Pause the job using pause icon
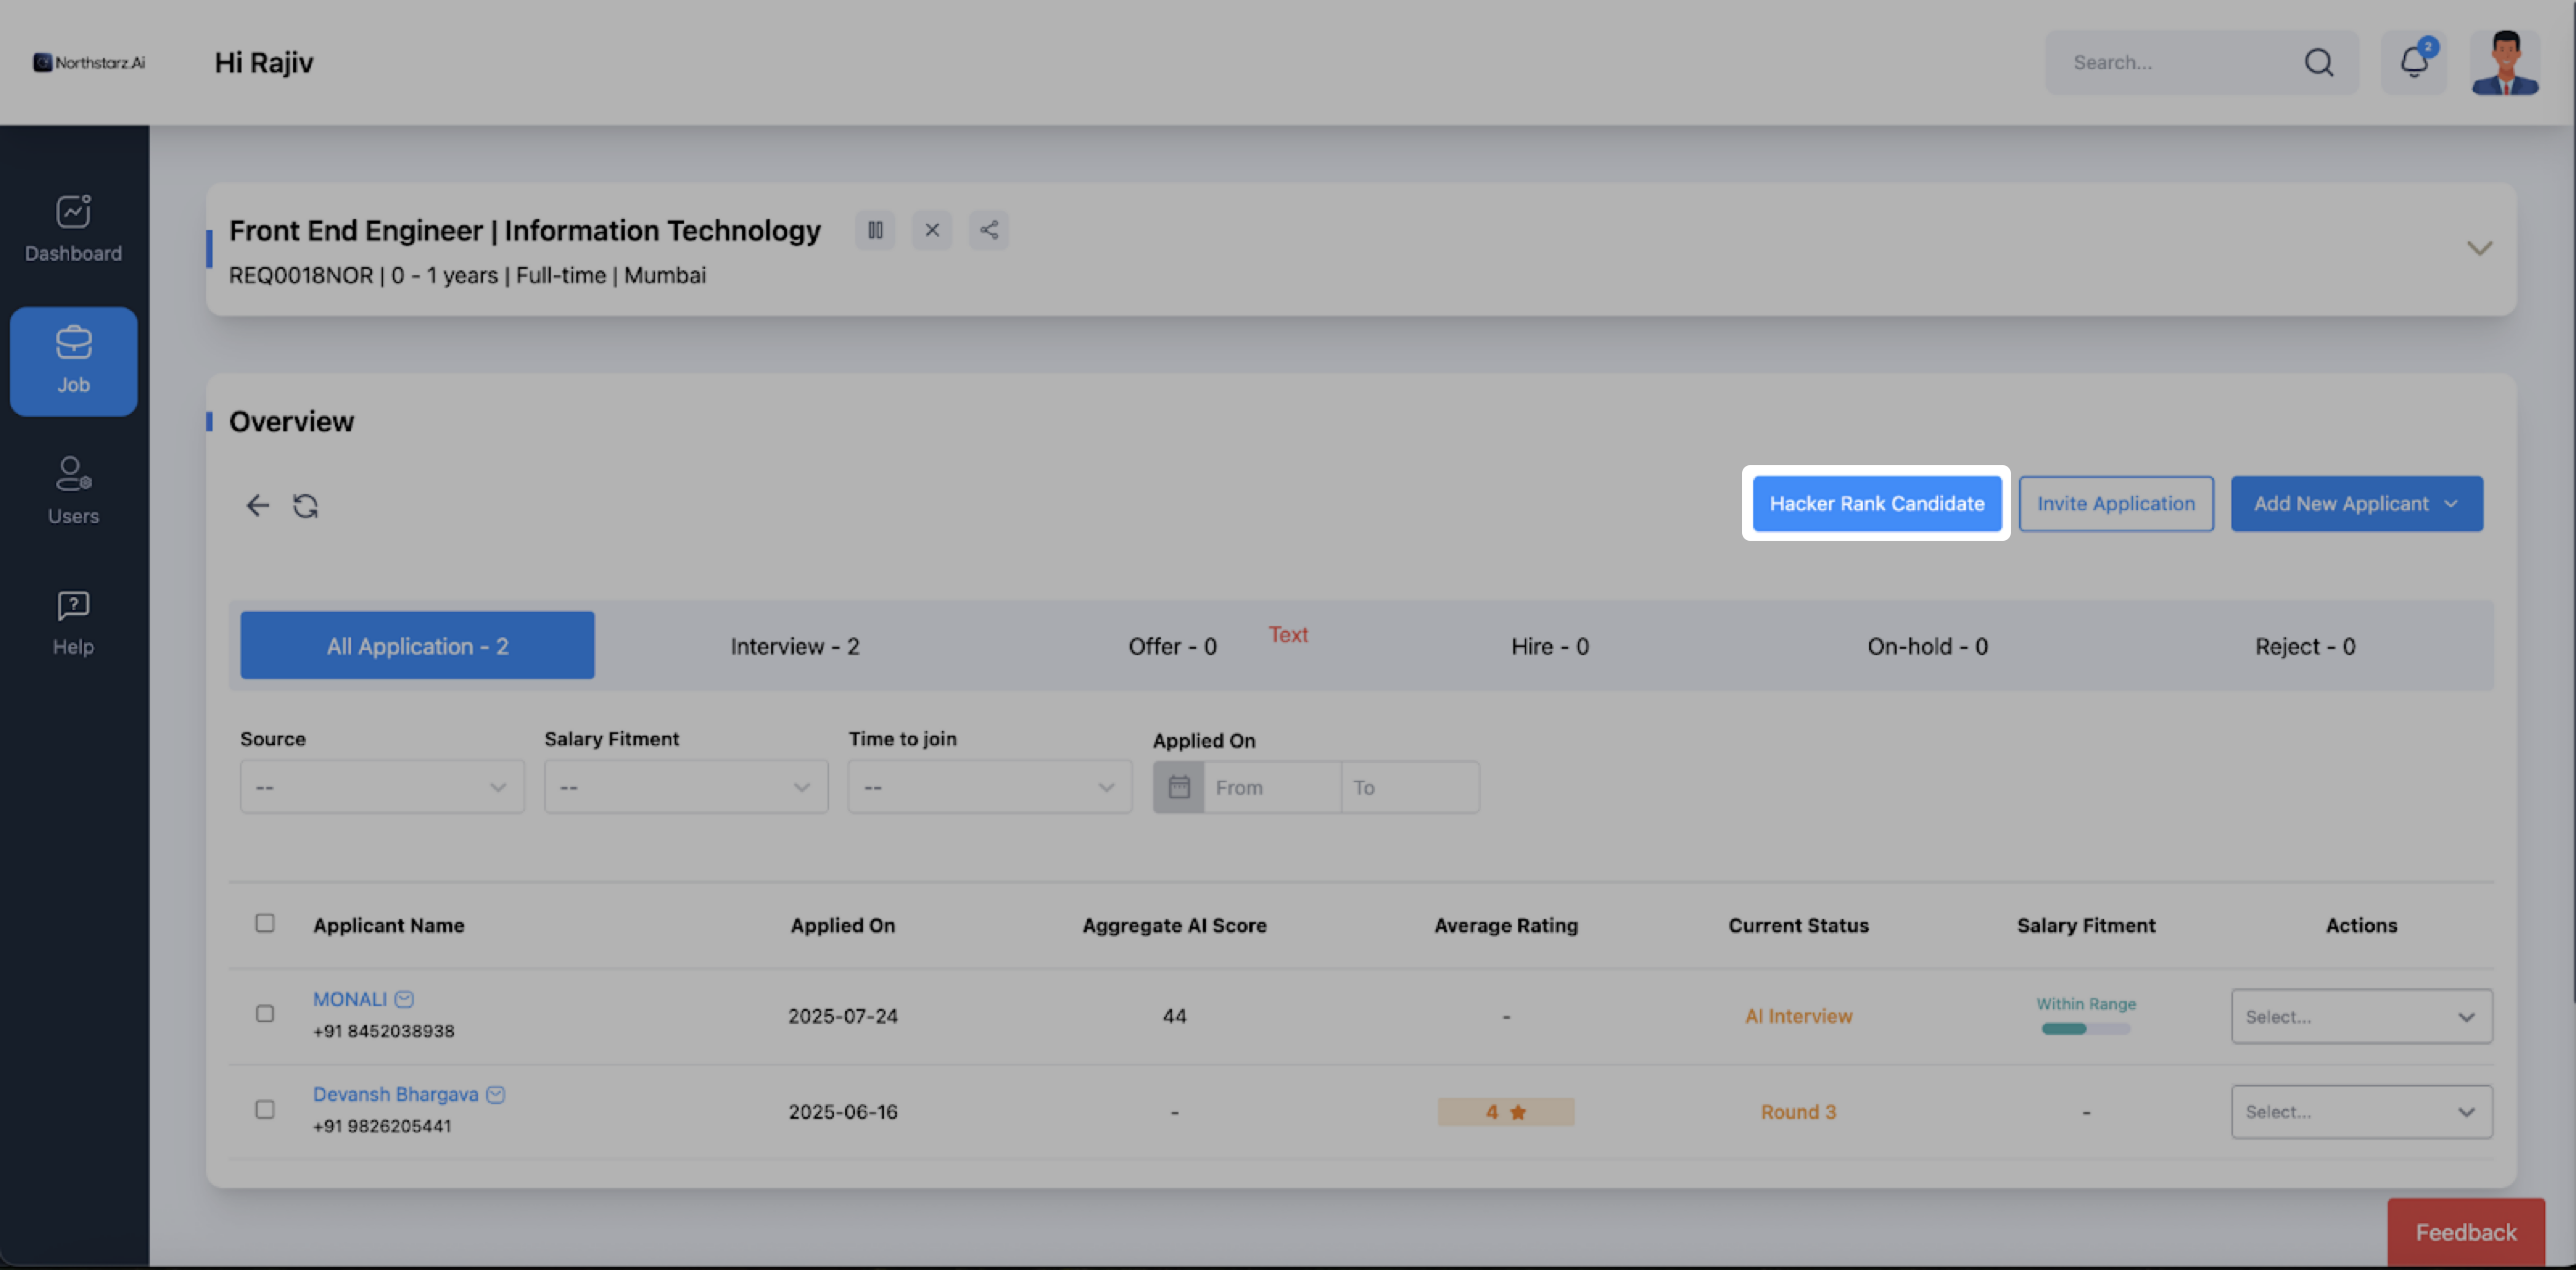This screenshot has height=1270, width=2576. point(875,230)
